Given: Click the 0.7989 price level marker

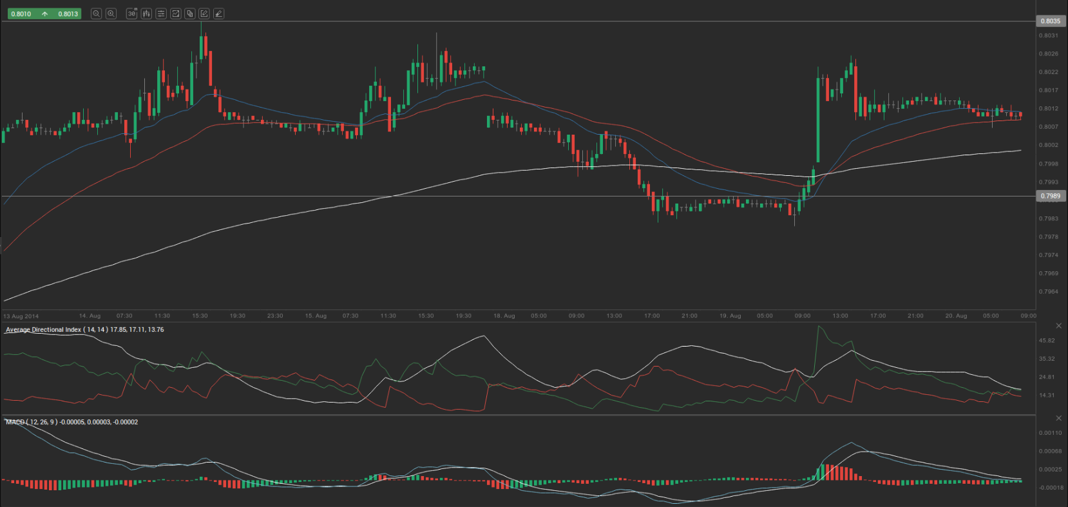Looking at the screenshot, I should pos(1050,196).
